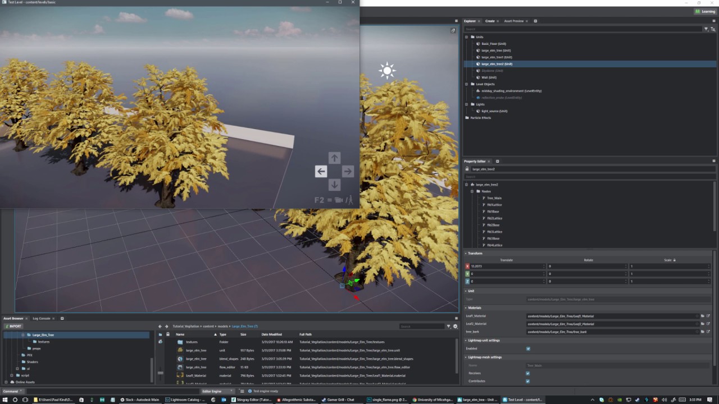Collapse the Units tree group

click(x=466, y=37)
